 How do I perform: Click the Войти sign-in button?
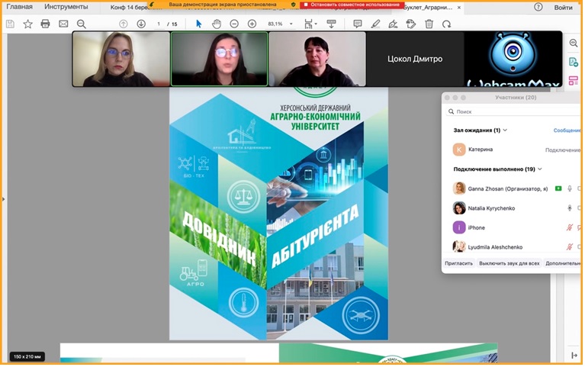(x=563, y=7)
